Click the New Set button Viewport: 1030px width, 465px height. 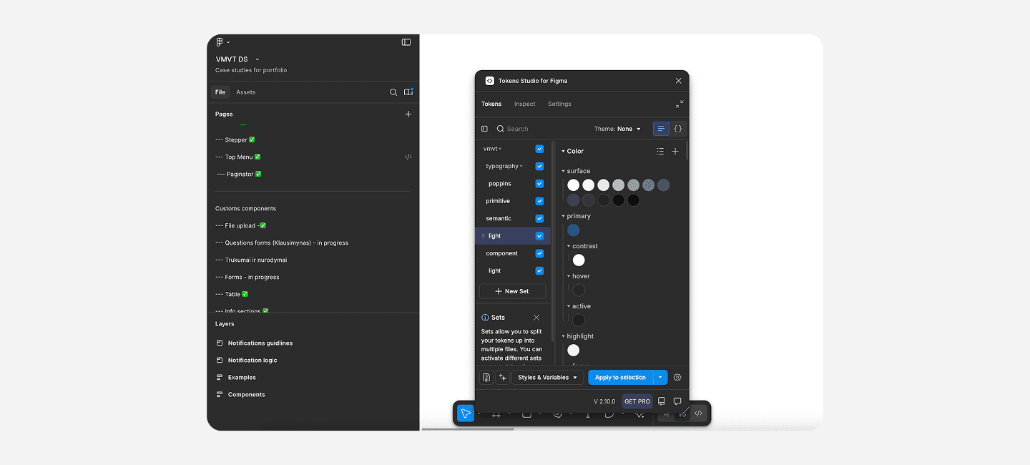(x=512, y=291)
